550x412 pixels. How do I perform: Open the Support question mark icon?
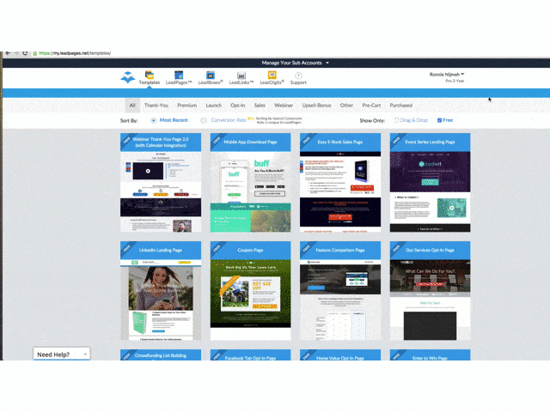click(298, 76)
